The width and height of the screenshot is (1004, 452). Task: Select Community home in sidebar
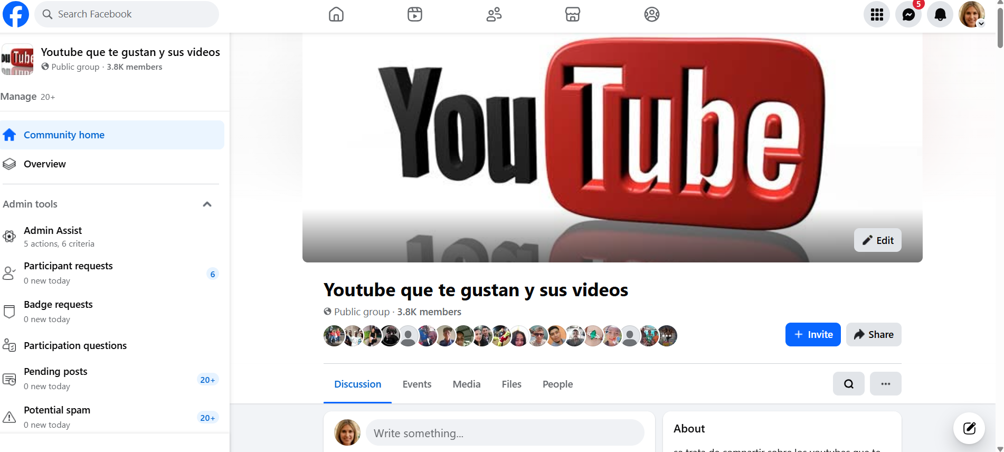pos(112,135)
